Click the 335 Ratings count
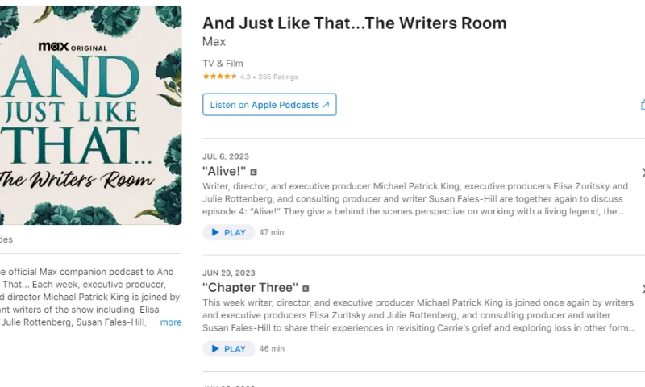Screen dimensions: 645x387 click(x=277, y=77)
